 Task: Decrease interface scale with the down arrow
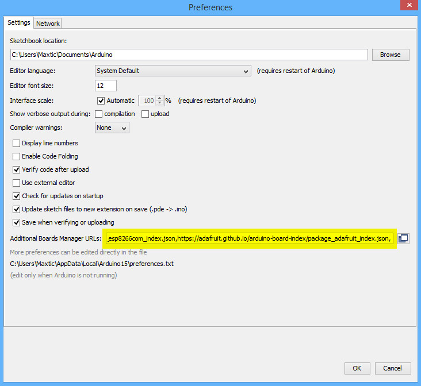pyautogui.click(x=160, y=103)
